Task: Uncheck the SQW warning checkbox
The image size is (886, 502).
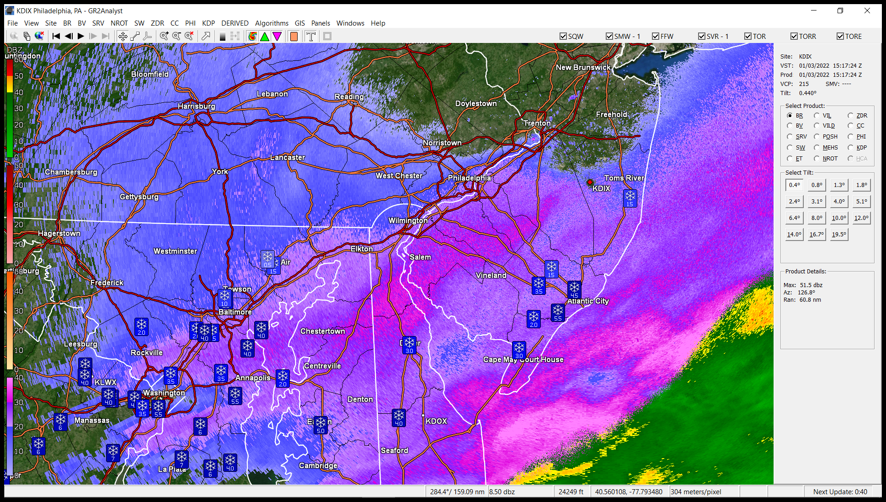Action: point(563,36)
